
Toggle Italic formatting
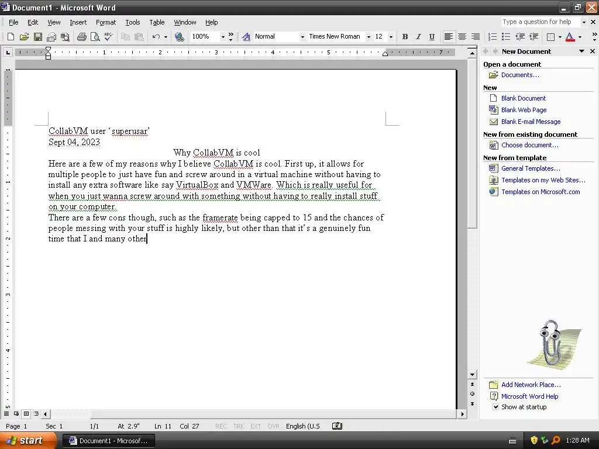(x=418, y=37)
